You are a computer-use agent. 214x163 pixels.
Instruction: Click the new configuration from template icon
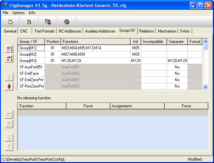click(x=29, y=22)
